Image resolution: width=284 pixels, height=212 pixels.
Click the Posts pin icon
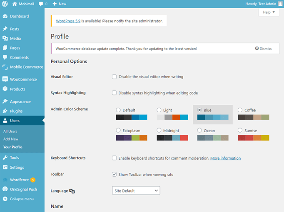pos(5,29)
